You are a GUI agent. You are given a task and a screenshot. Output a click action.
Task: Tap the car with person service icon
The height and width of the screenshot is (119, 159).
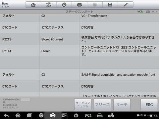(111, 115)
